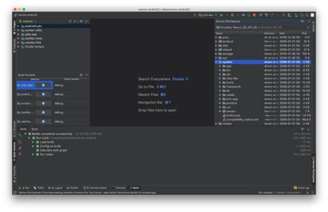Click the Build Variant column header
This screenshot has height=212, width=328.
(x=72, y=79)
